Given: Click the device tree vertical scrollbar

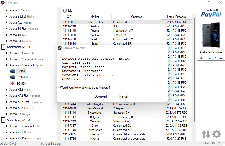Looking at the screenshot, I should [x=59, y=37].
